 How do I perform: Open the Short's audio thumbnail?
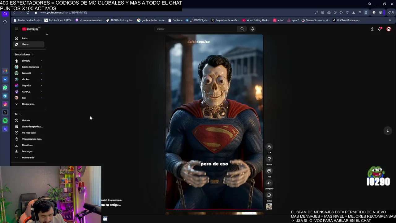[x=269, y=206]
